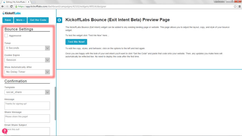
Task: Click the Save button
Action: (8, 20)
